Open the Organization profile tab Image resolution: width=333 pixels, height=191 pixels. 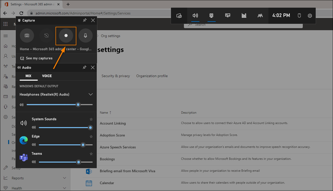[152, 76]
